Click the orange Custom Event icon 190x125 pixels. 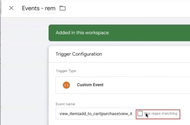tap(66, 85)
